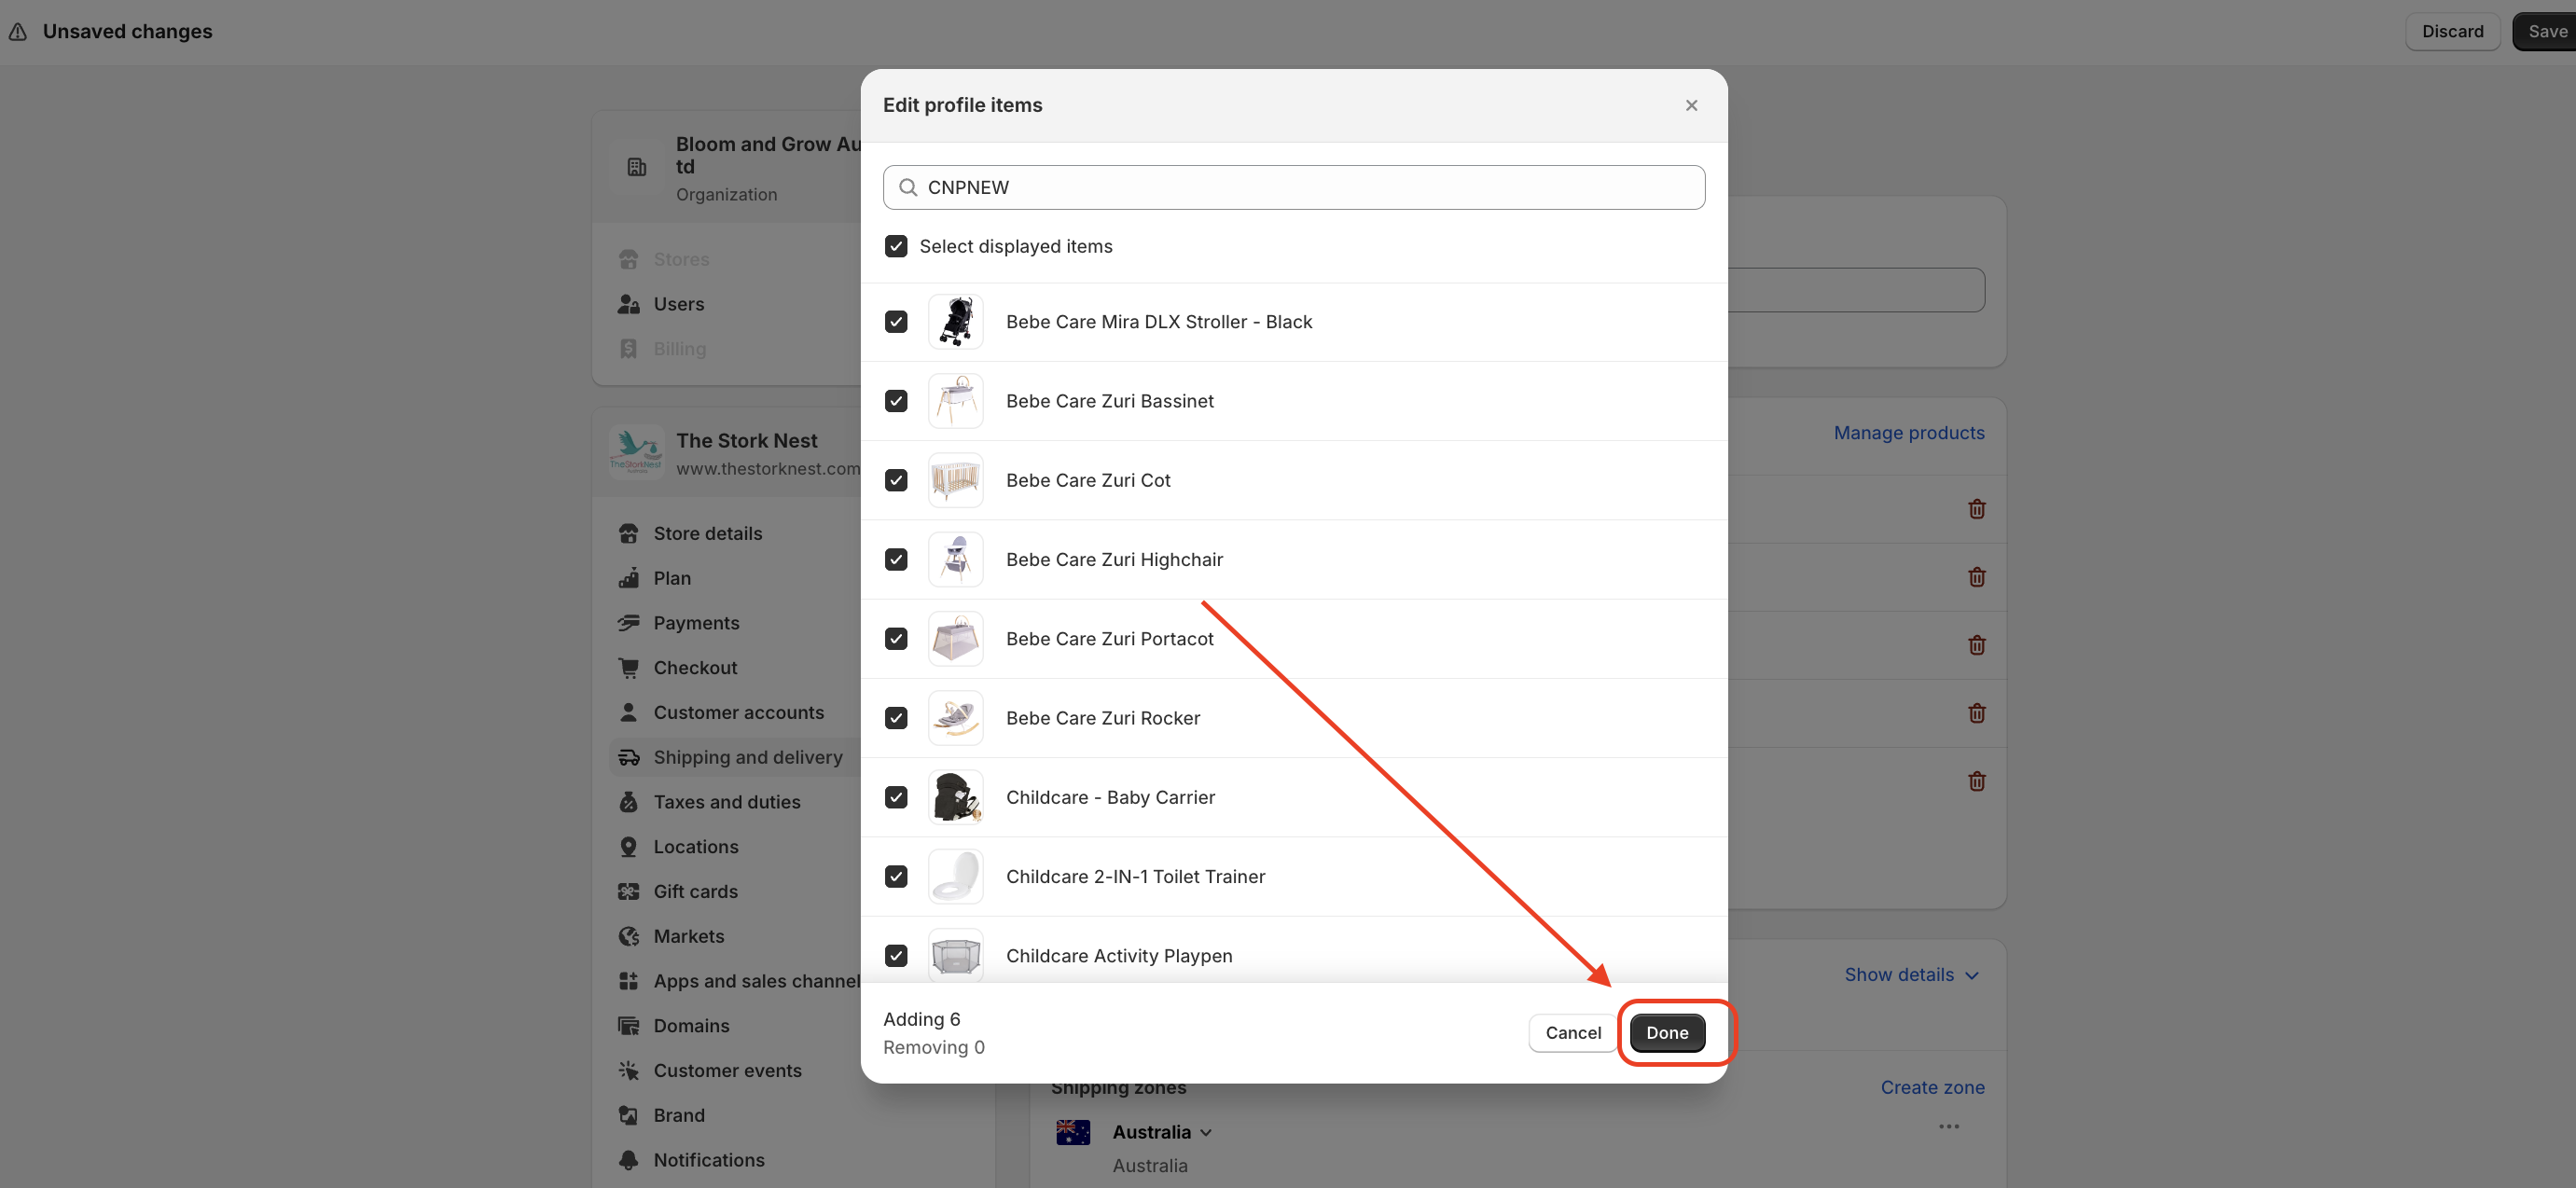Click the third trash icon in products list

click(x=1976, y=645)
